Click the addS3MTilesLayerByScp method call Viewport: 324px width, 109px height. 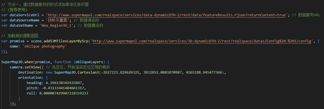coord(65,41)
